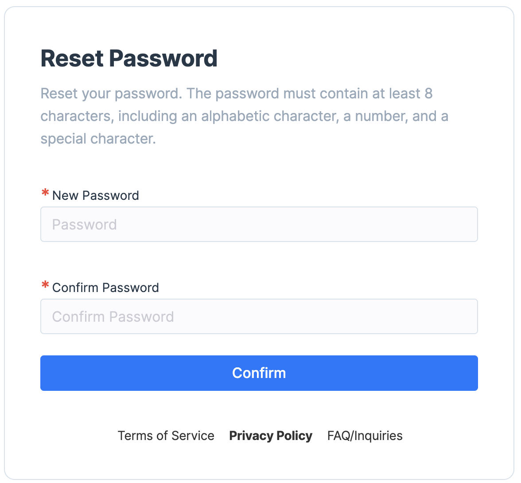The height and width of the screenshot is (483, 521).
Task: Click the "New Password" field label
Action: [x=96, y=195]
